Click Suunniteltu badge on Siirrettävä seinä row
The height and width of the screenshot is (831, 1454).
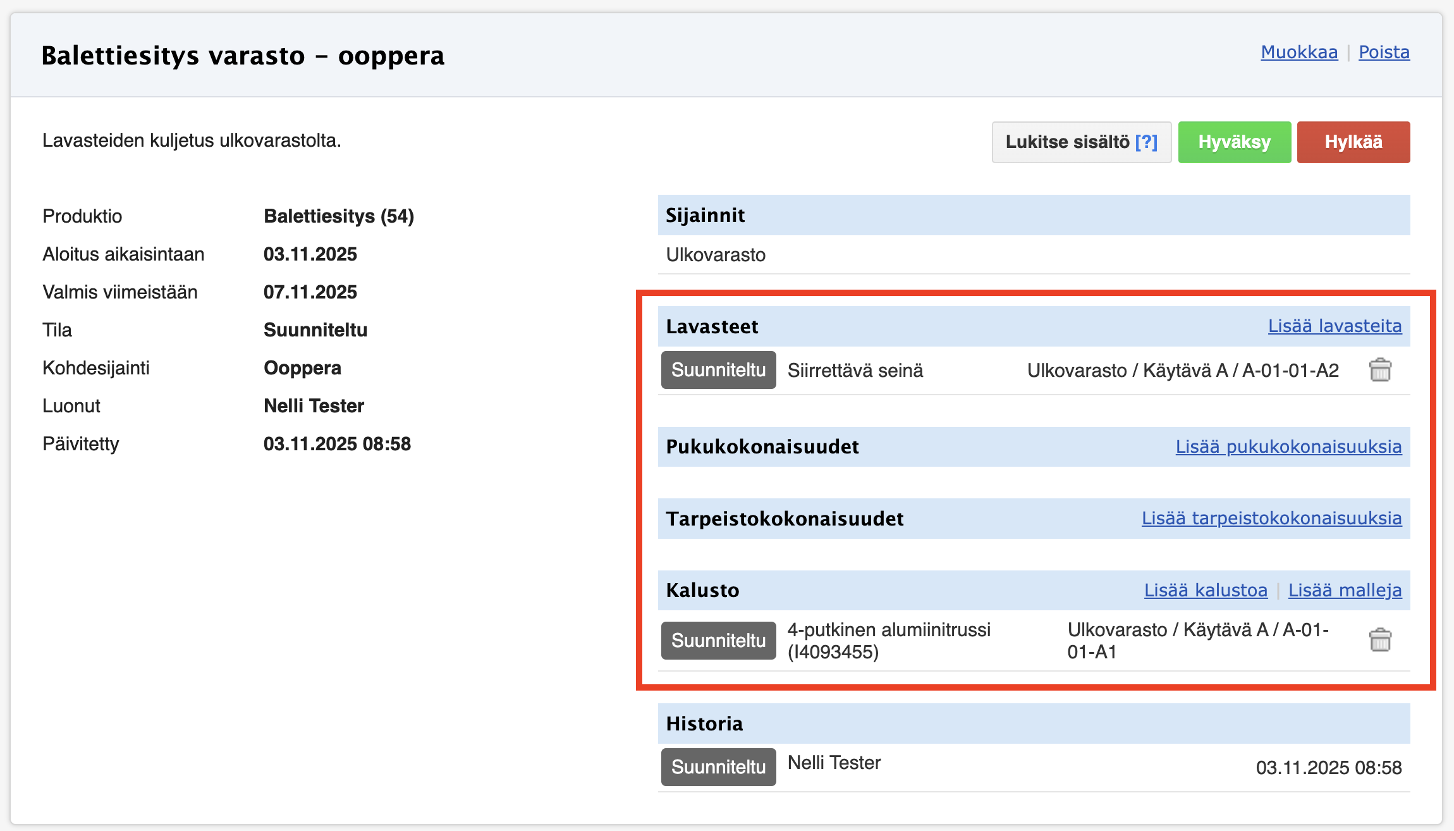(x=718, y=370)
